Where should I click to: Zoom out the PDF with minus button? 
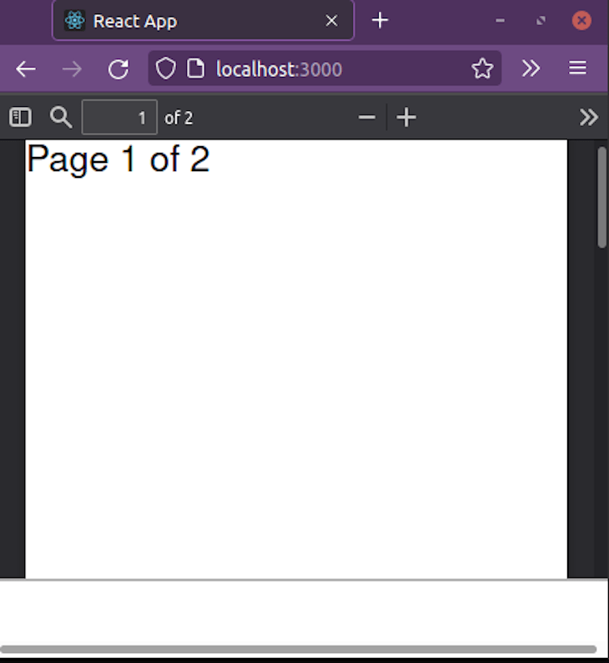point(366,117)
